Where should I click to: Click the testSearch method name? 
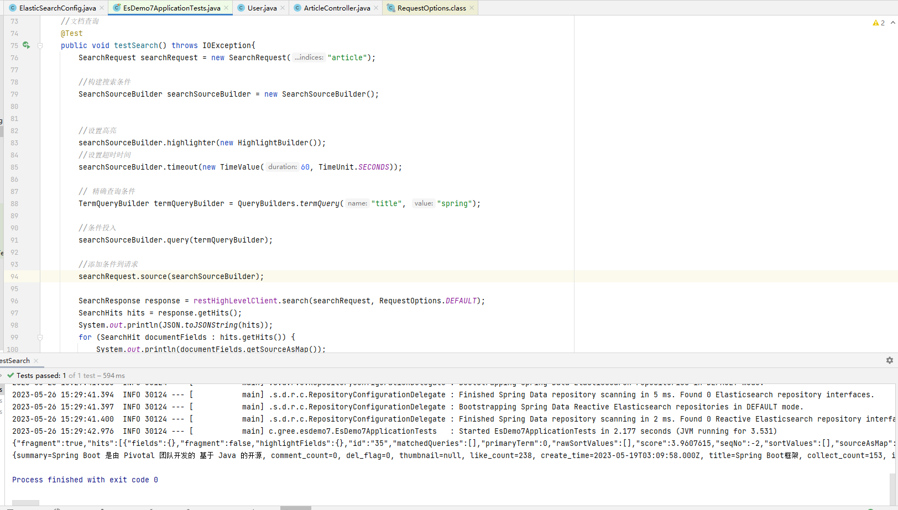[136, 45]
